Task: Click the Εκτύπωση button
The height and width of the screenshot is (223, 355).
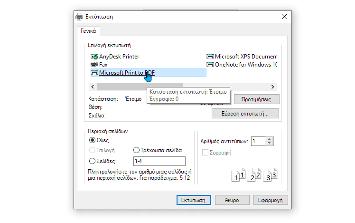Action: click(x=194, y=200)
